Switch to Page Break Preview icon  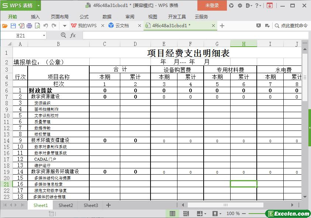pyautogui.click(x=186, y=214)
